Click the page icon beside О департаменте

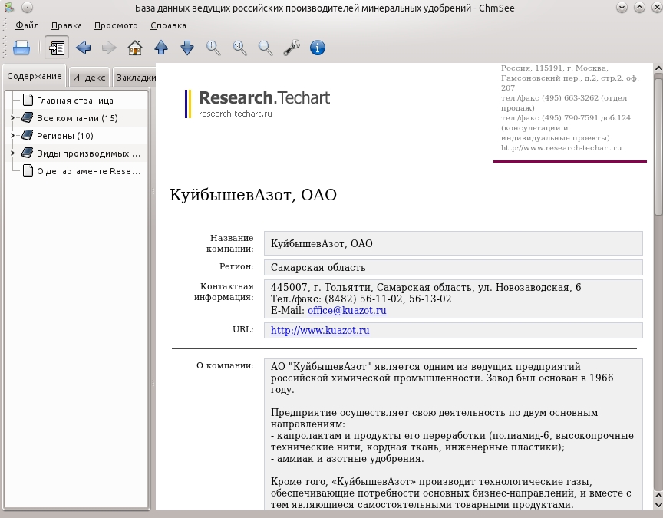click(28, 171)
